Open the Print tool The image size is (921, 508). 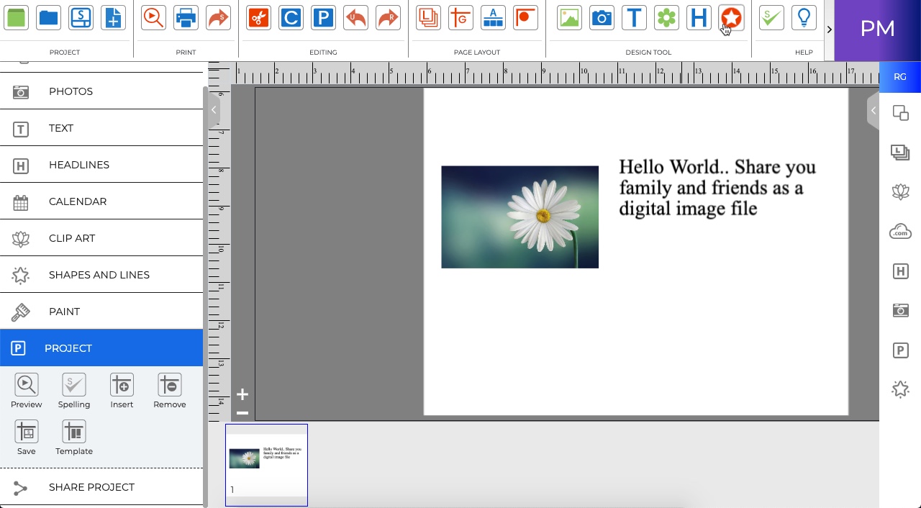click(x=186, y=17)
